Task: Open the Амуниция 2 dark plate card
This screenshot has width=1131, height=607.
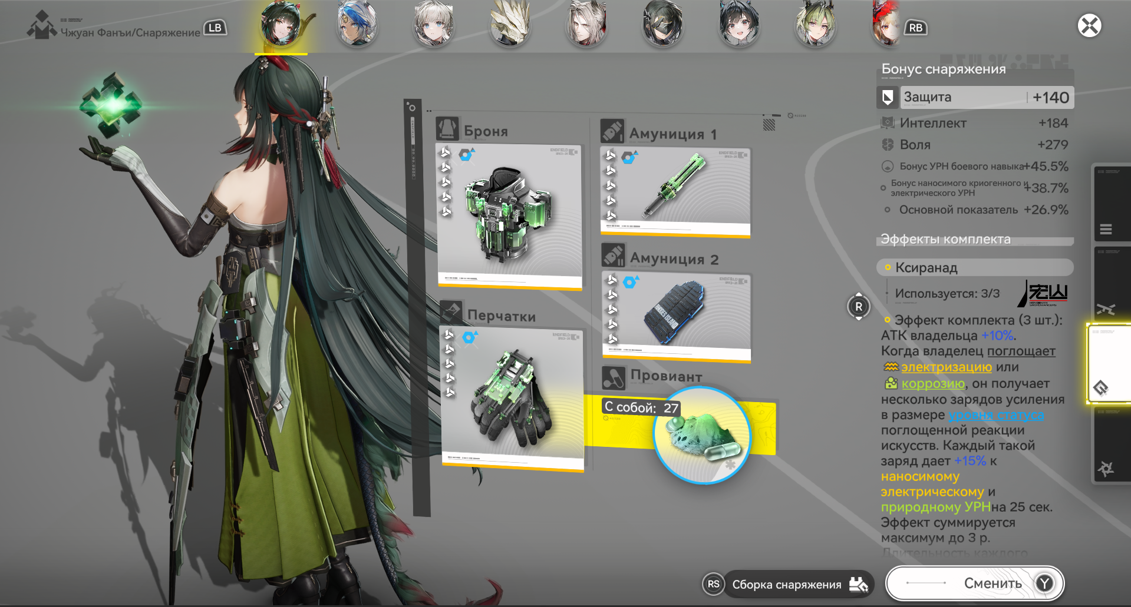Action: 676,316
